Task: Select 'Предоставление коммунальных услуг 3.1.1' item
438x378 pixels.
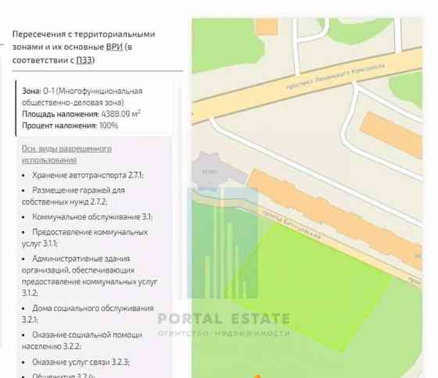Action: coord(85,237)
